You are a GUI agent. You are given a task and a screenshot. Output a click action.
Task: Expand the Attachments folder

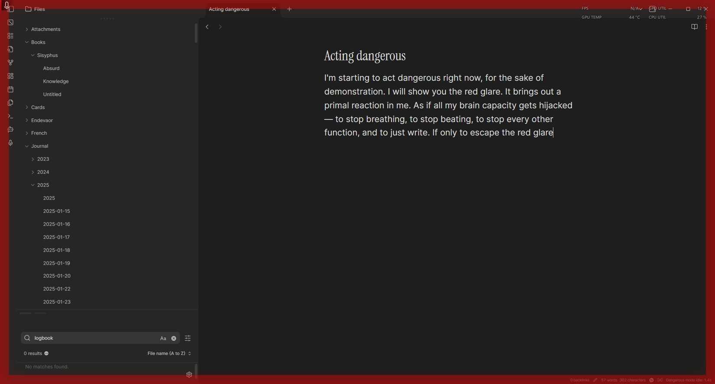[x=45, y=29]
